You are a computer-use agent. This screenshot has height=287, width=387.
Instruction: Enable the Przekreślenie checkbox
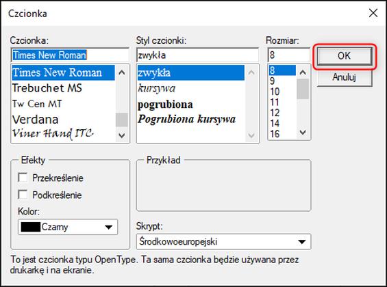click(x=23, y=178)
